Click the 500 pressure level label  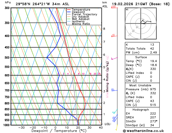8,58
